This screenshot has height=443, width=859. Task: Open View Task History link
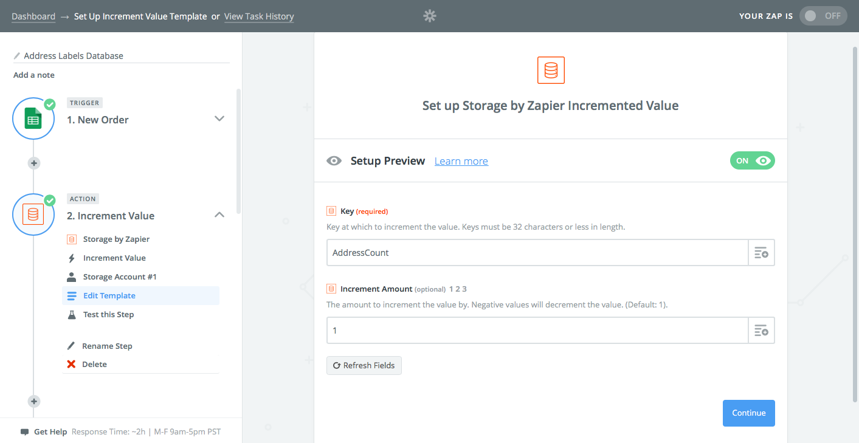[x=259, y=16]
